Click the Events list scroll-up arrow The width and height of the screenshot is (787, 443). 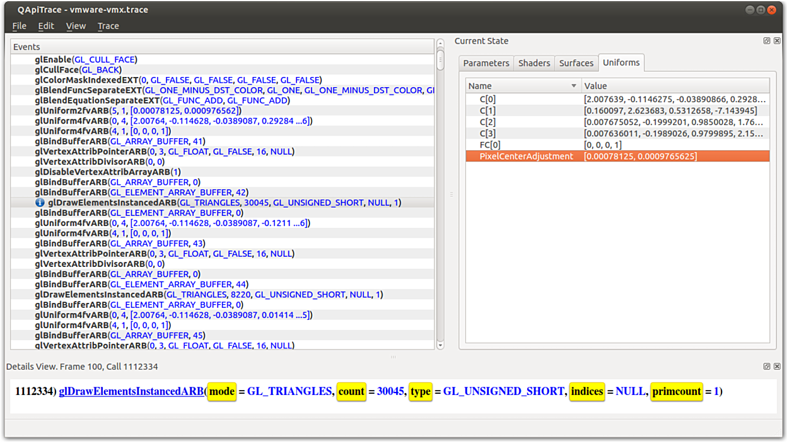click(440, 44)
